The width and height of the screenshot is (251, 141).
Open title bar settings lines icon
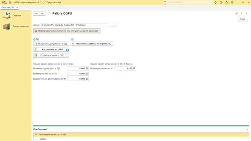(x=232, y=2)
